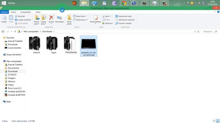Click Colar atalho in the ribbon
The height and width of the screenshot is (123, 220).
[x=22, y=23]
